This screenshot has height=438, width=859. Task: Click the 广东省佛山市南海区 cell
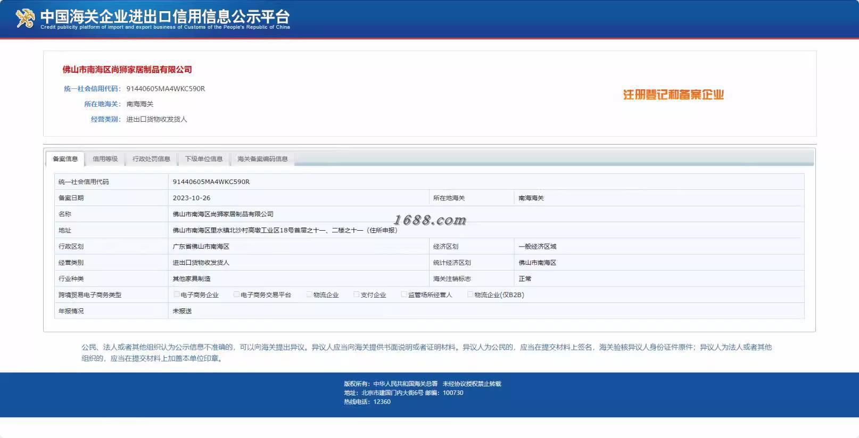[x=201, y=247]
